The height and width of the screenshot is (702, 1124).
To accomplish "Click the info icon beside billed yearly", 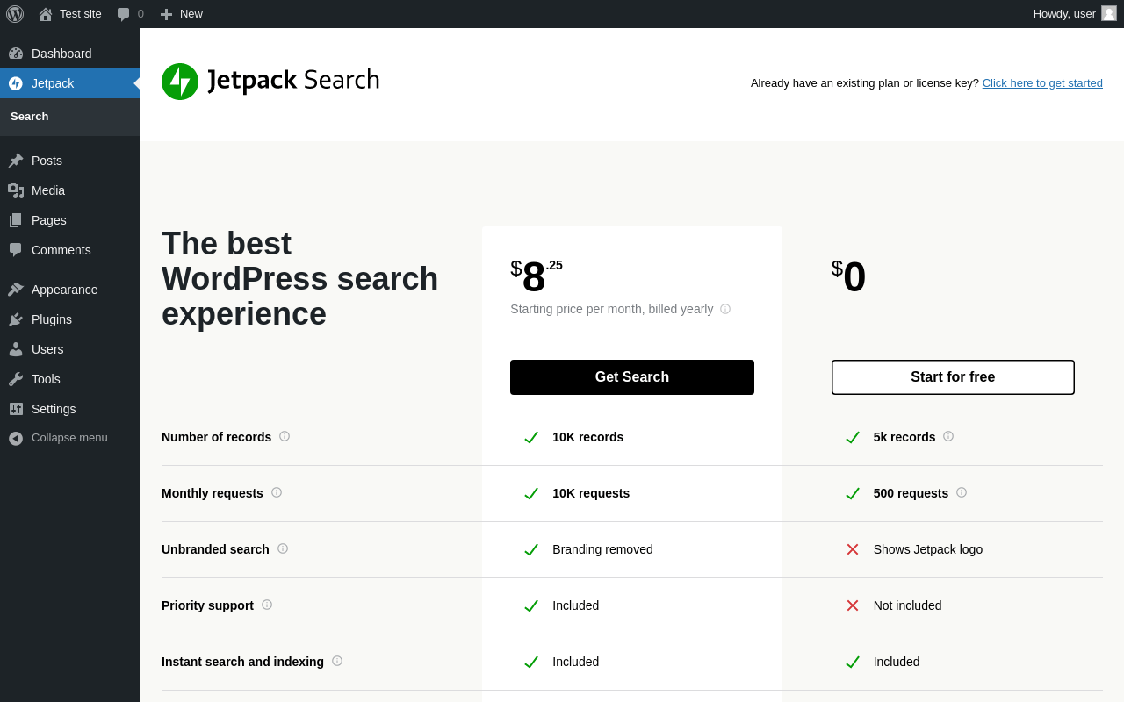I will pos(725,309).
